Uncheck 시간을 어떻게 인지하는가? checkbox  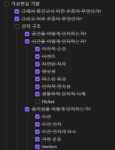point(27,41)
